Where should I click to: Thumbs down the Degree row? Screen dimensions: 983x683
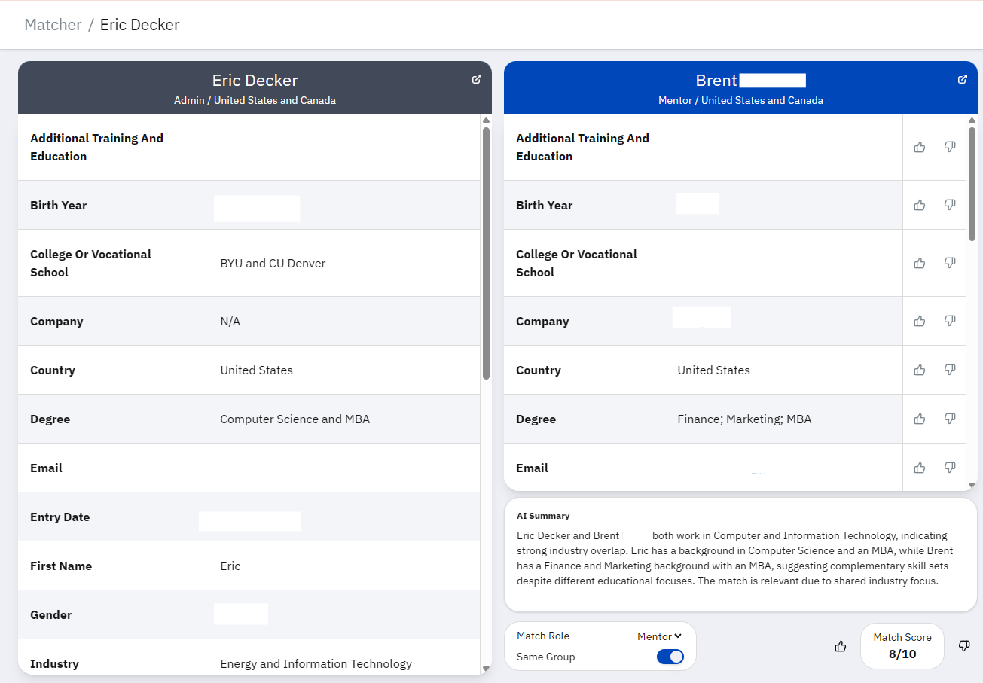[950, 419]
